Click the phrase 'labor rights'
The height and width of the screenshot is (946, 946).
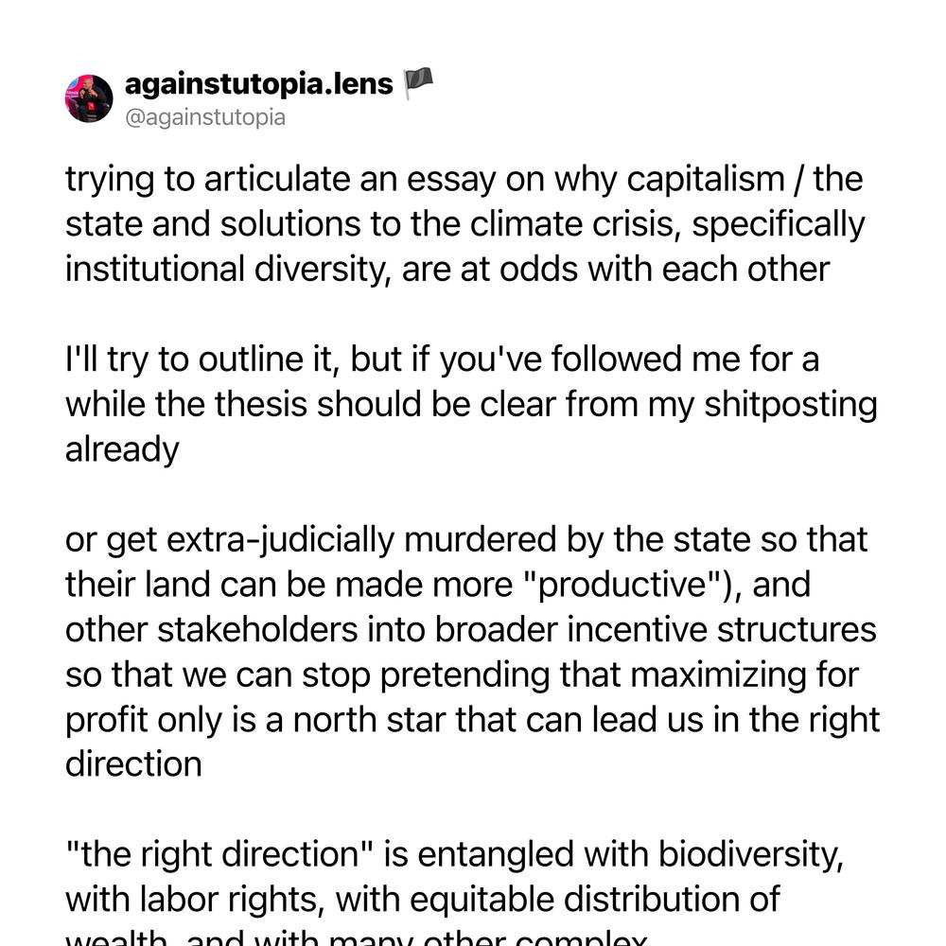coord(229,900)
